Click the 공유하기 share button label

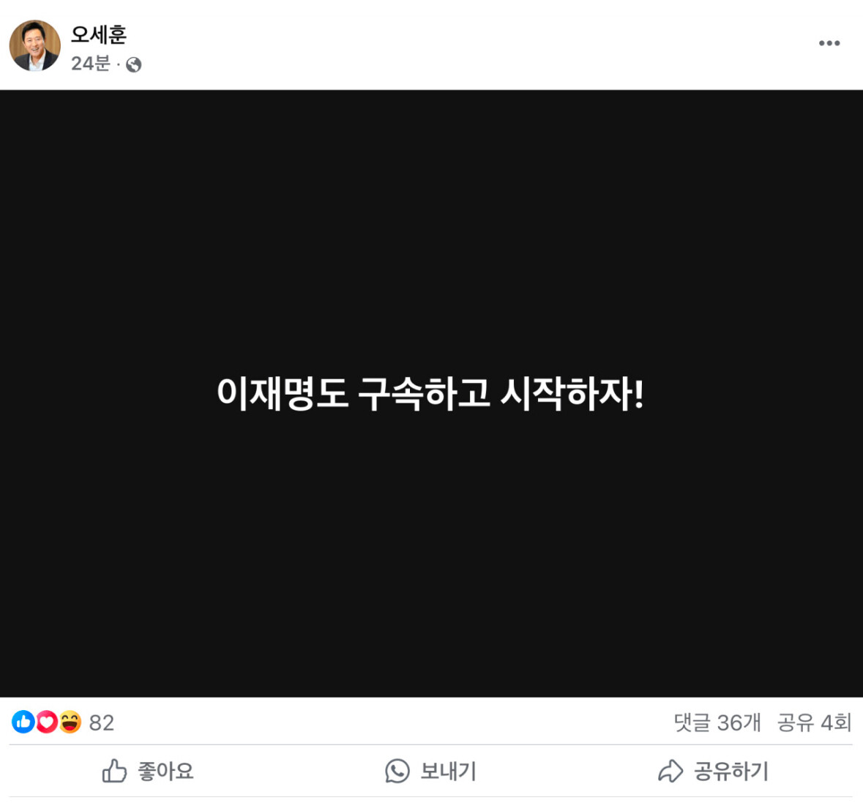coord(731,771)
